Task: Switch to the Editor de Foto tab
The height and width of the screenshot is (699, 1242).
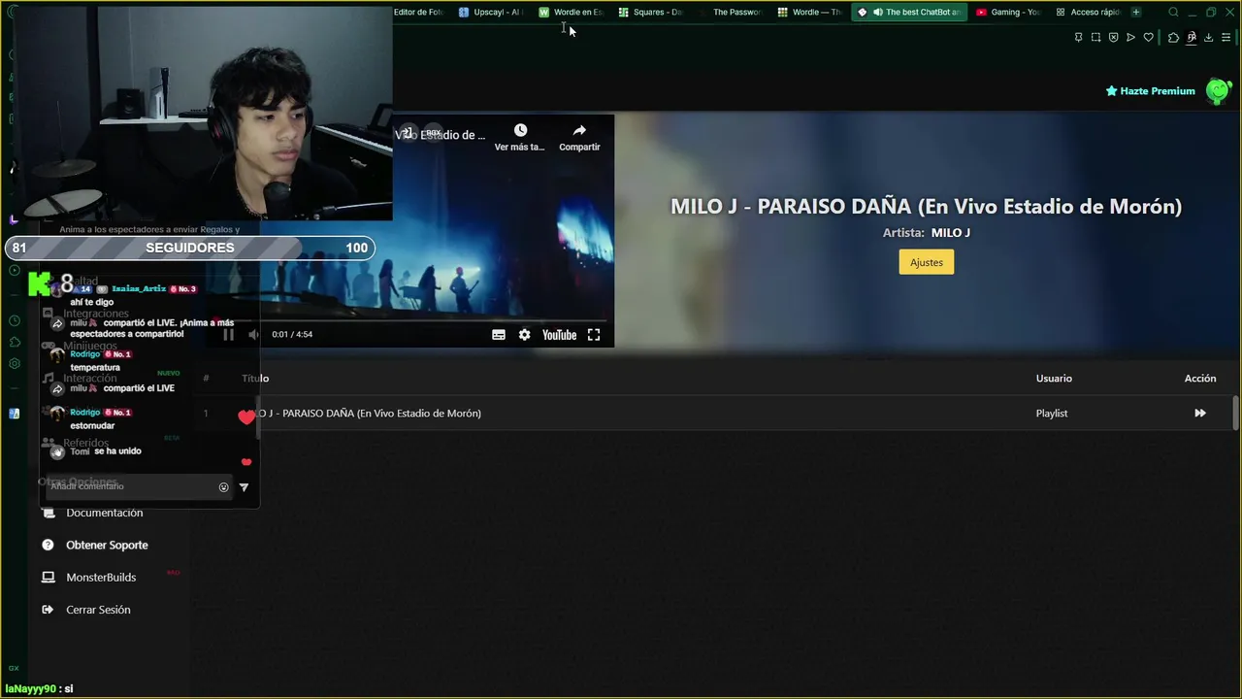Action: coord(418,13)
